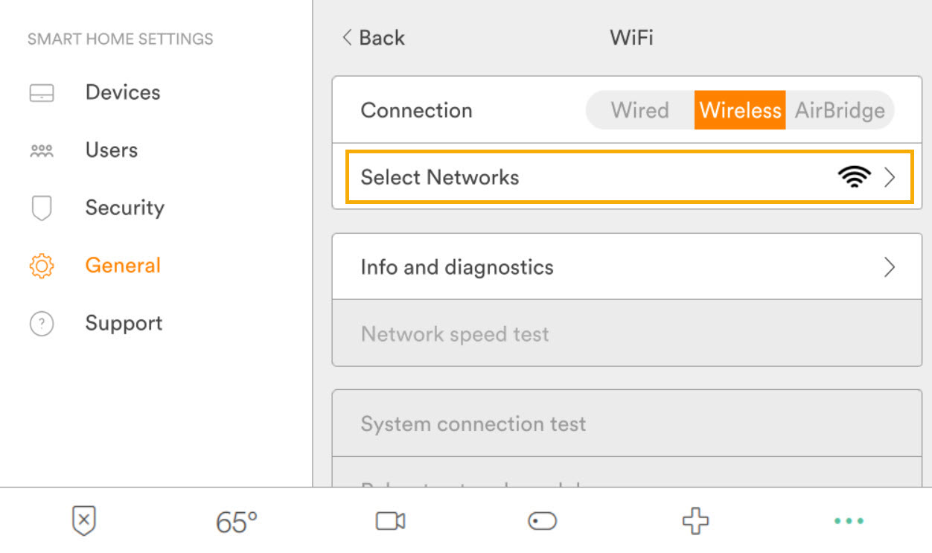The width and height of the screenshot is (932, 553).
Task: Tap the 65° thermostat reading
Action: tap(237, 522)
